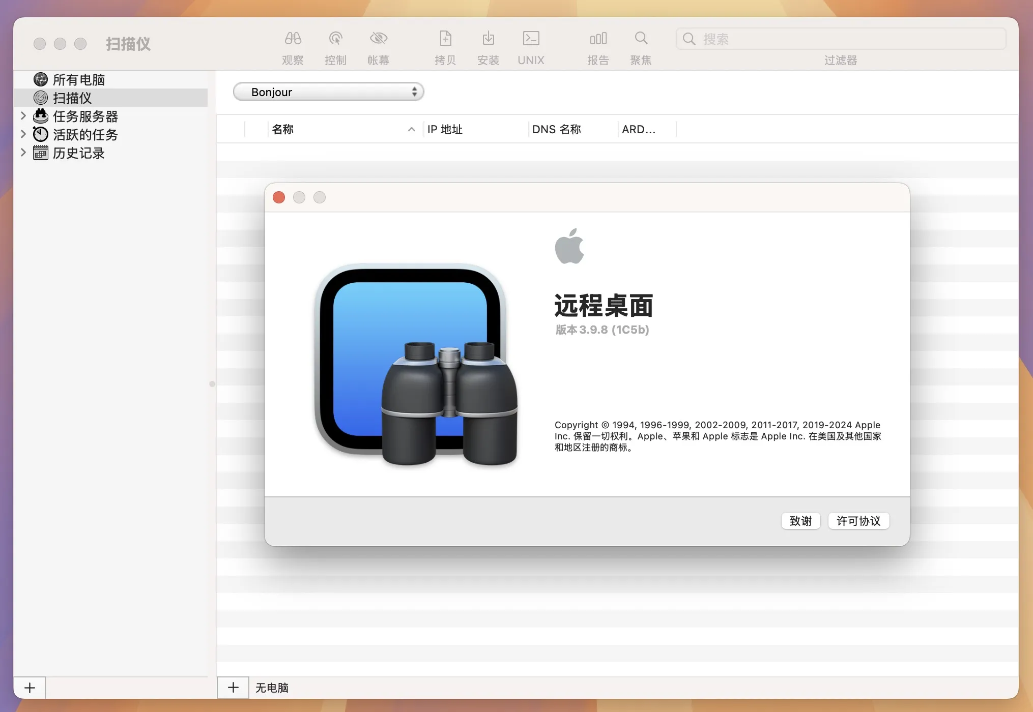Click the 致谢 acknowledgements button
1033x712 pixels.
point(800,521)
